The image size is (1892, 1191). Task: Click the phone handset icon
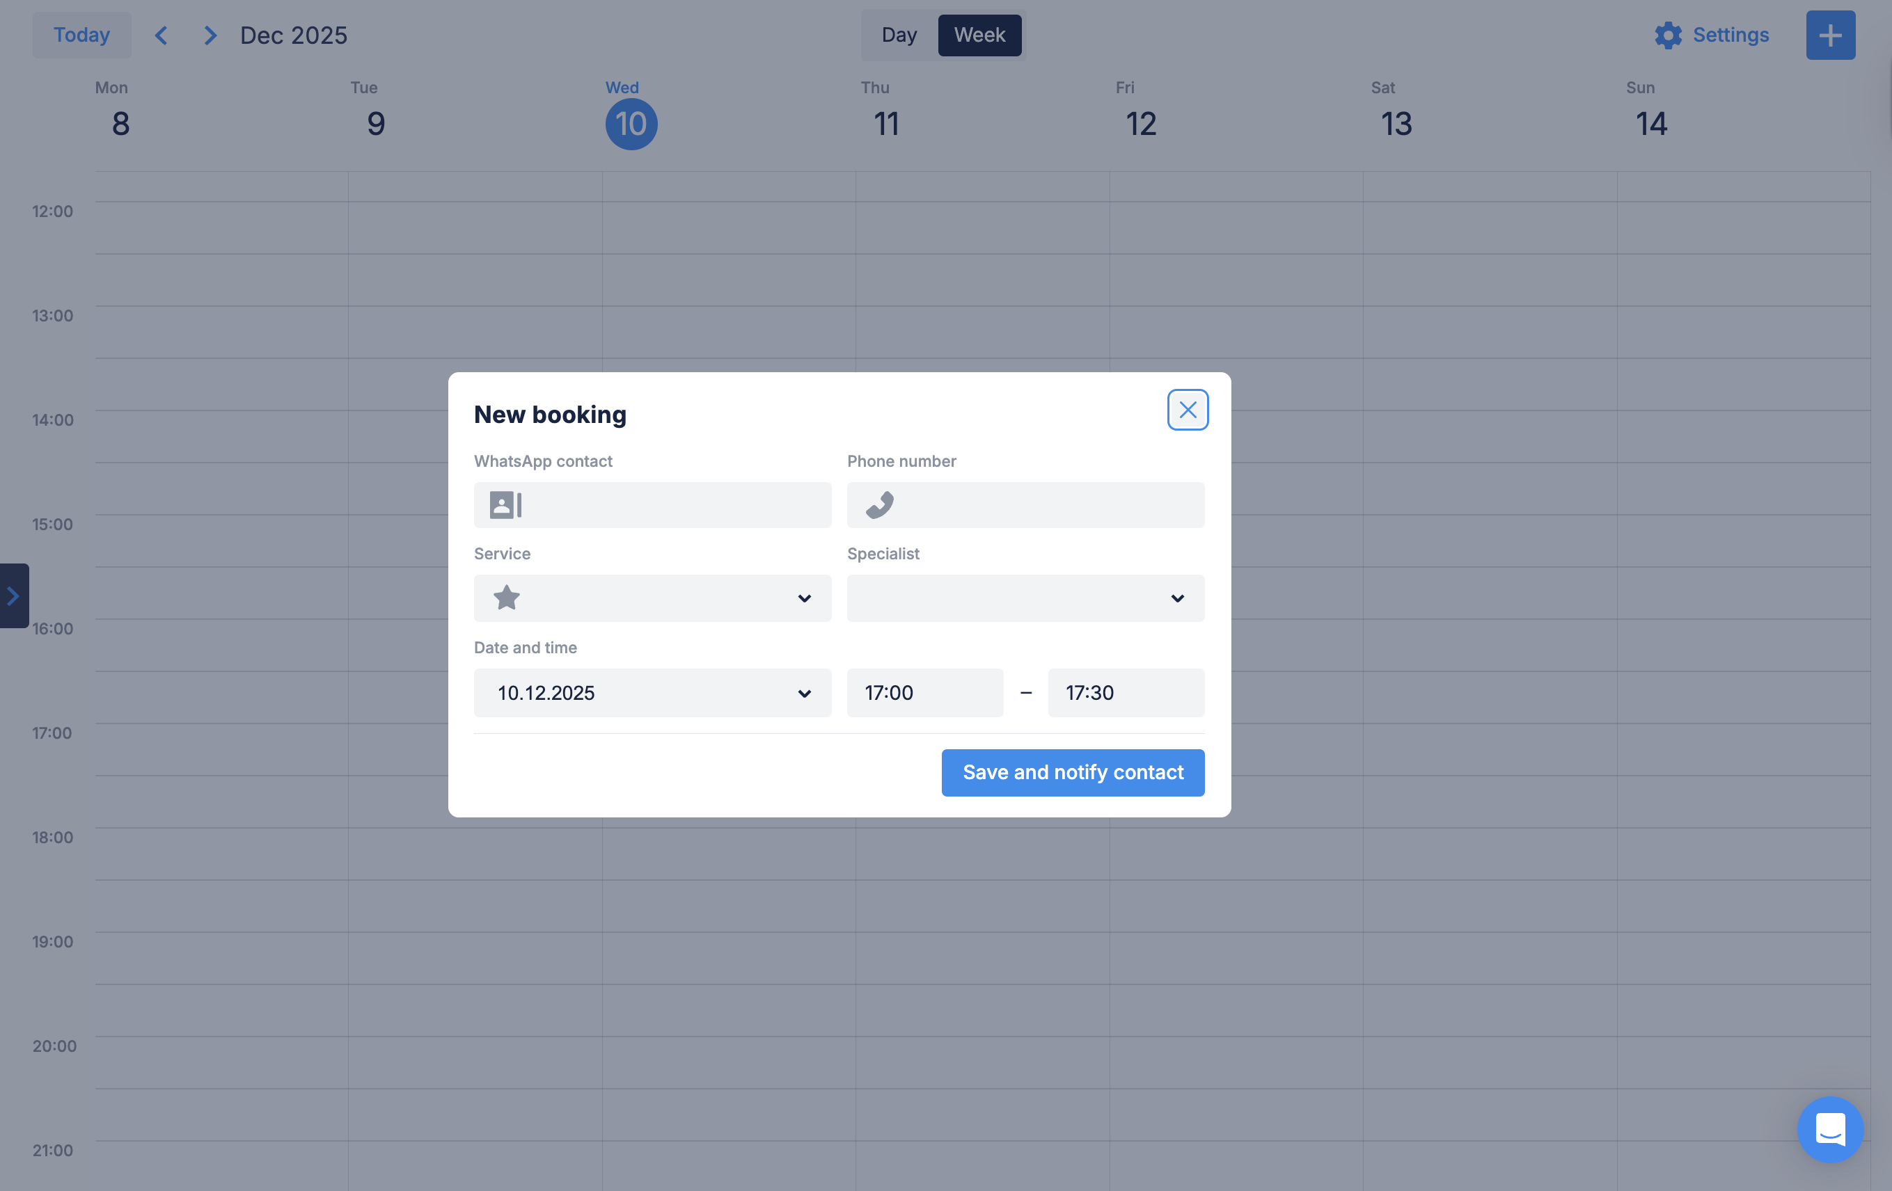(879, 505)
